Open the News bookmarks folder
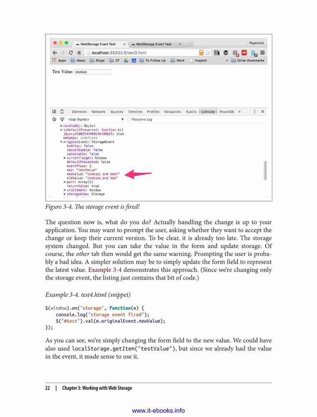Image resolution: width=317 pixels, height=417 pixels. coord(78,60)
